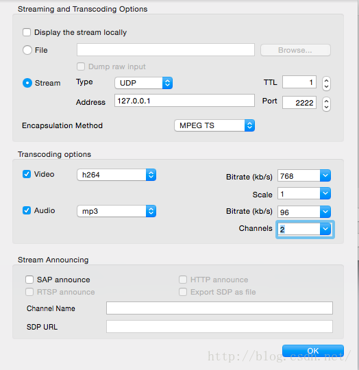This screenshot has width=359, height=370.
Task: Uncheck the Audio transcoding checkbox
Action: pos(27,210)
